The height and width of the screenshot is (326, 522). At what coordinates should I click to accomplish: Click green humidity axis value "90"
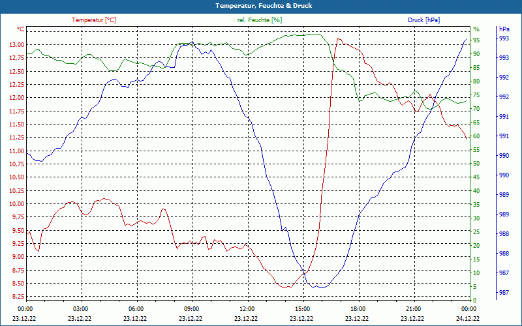point(476,54)
